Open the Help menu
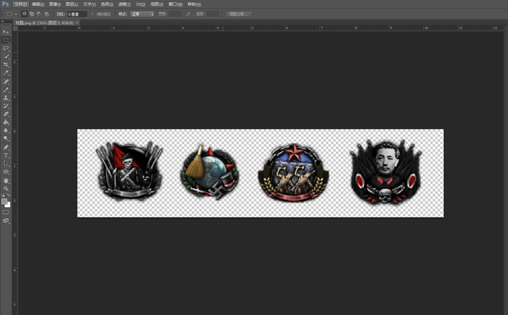This screenshot has height=315, width=508. tap(194, 4)
